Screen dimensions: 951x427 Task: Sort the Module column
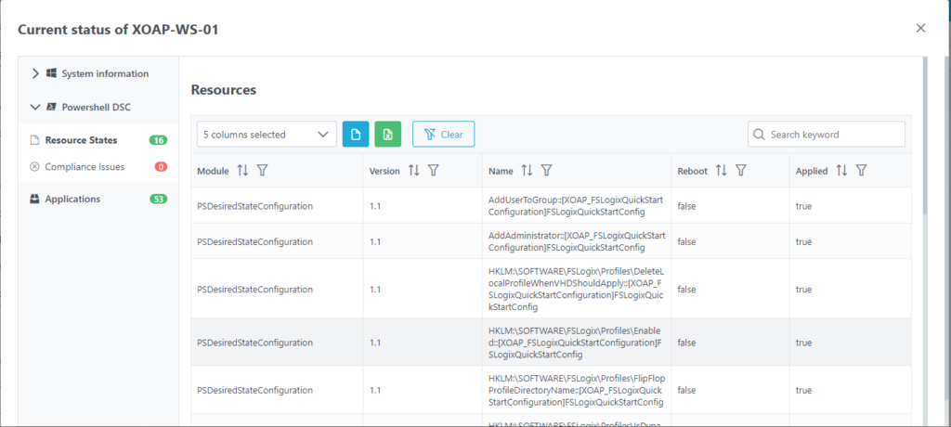click(242, 171)
